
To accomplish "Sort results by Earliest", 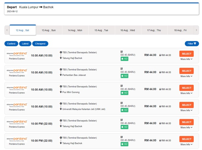I will click(x=11, y=44).
